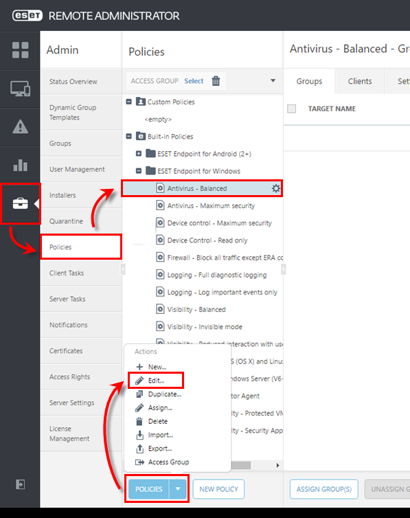Click the ESET Endpoint for Android folder icon
The height and width of the screenshot is (518, 410).
(x=150, y=153)
